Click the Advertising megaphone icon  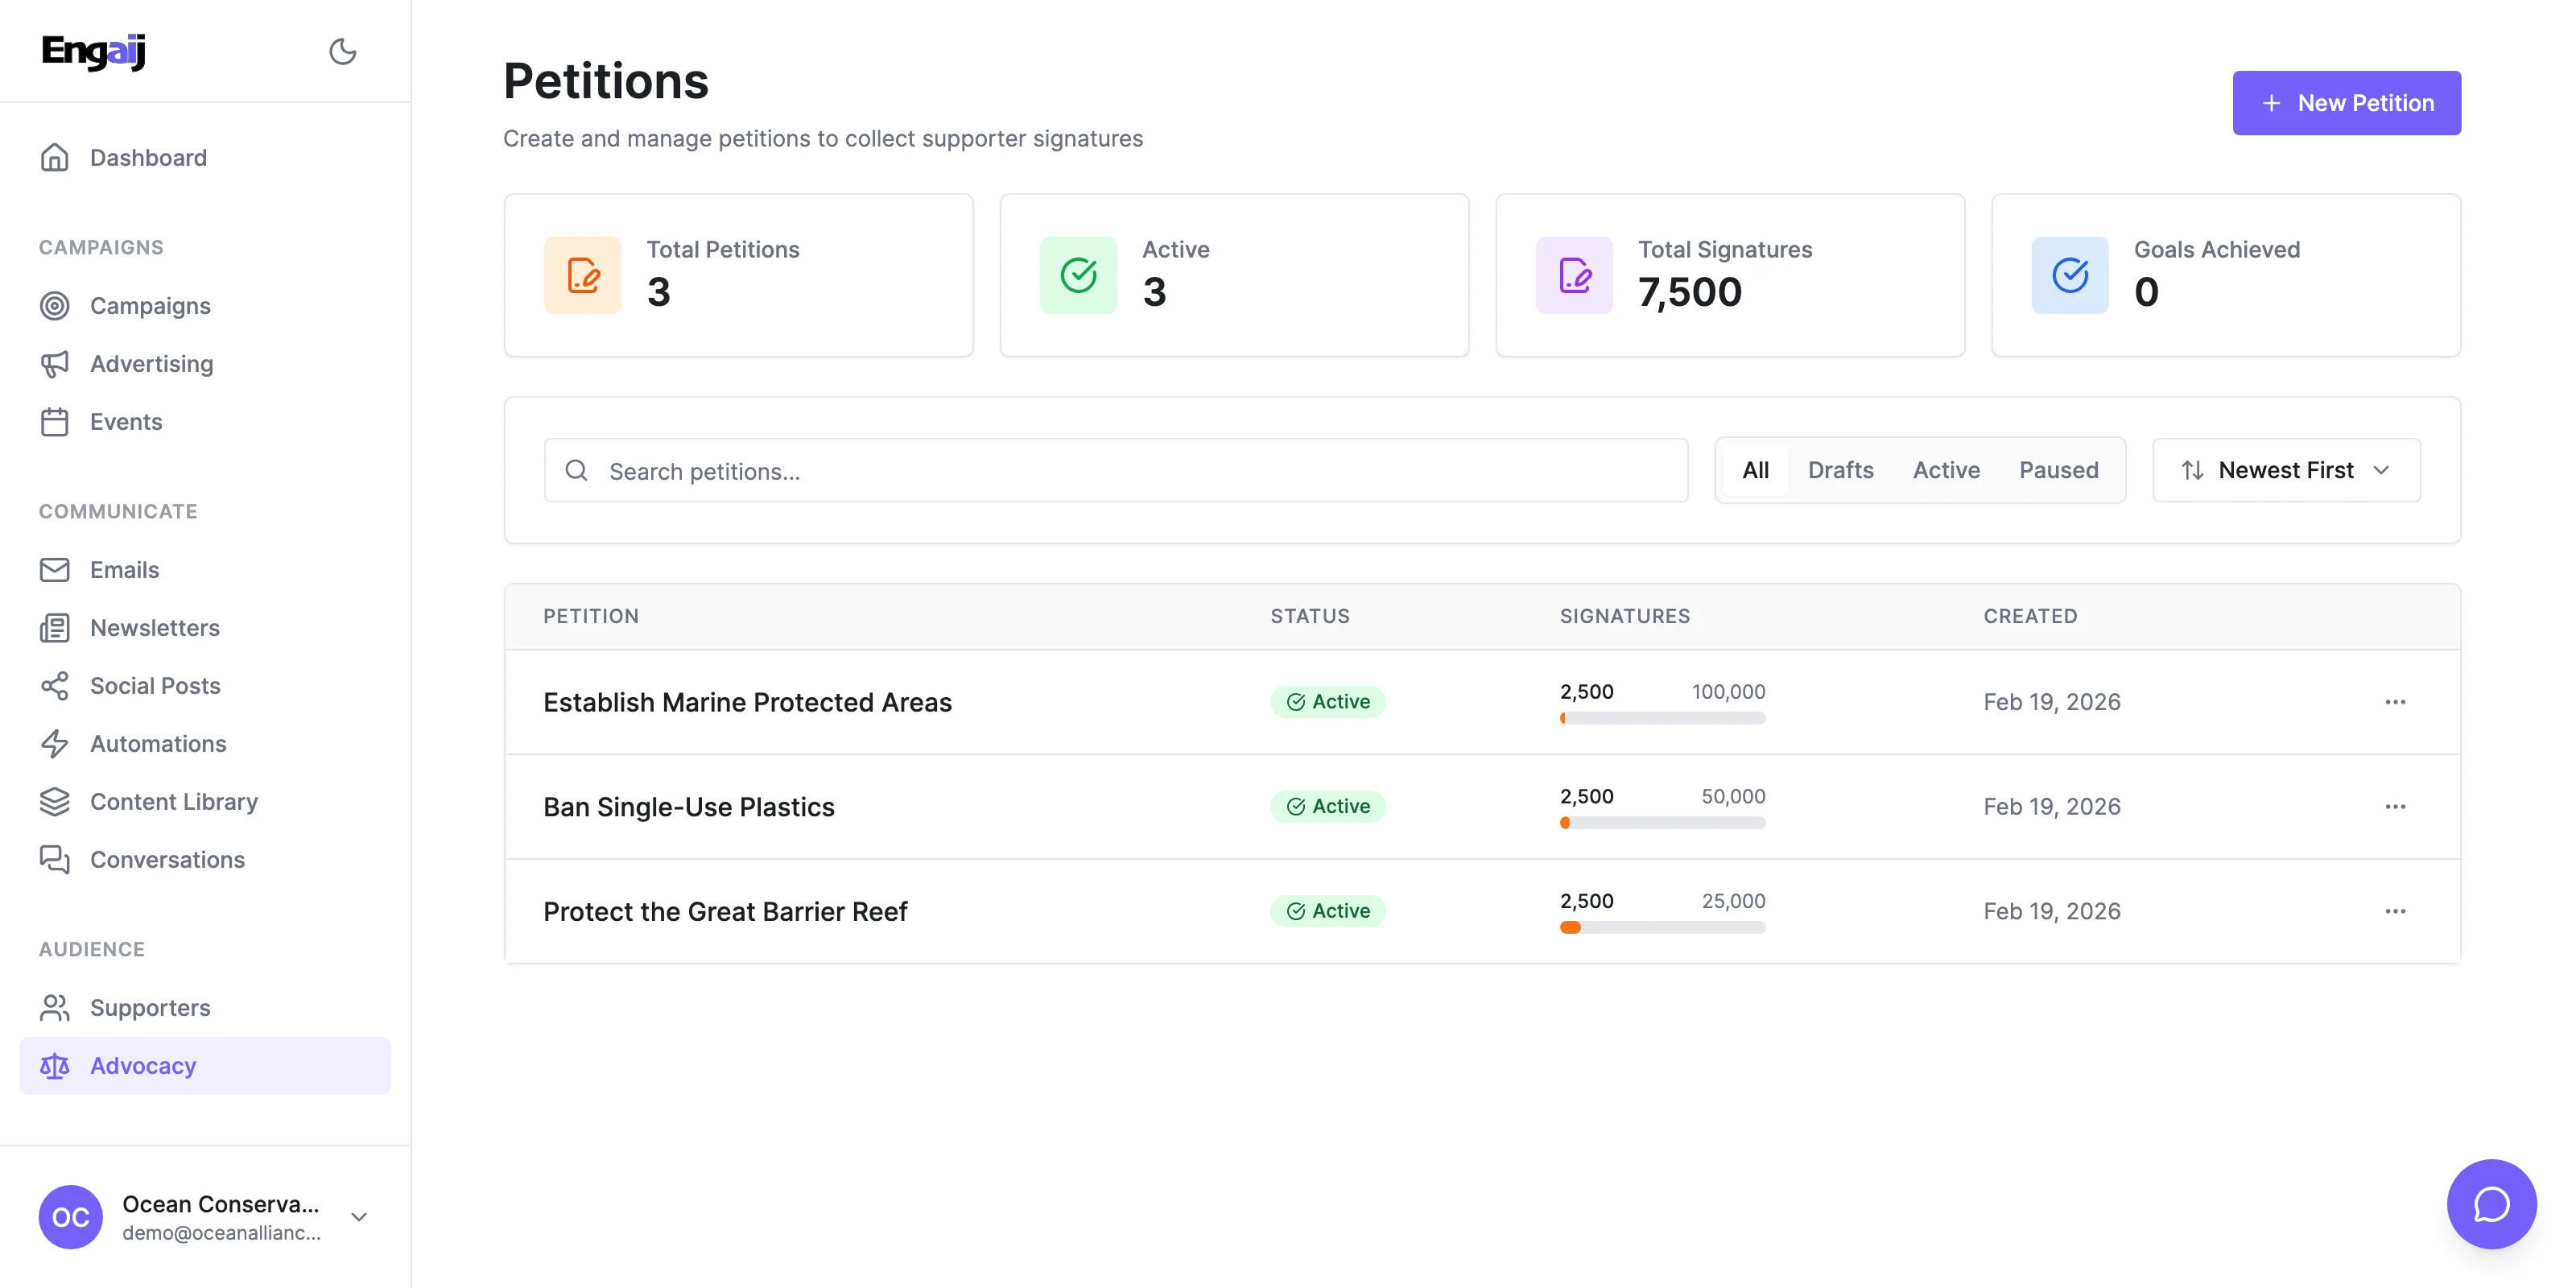coord(55,364)
